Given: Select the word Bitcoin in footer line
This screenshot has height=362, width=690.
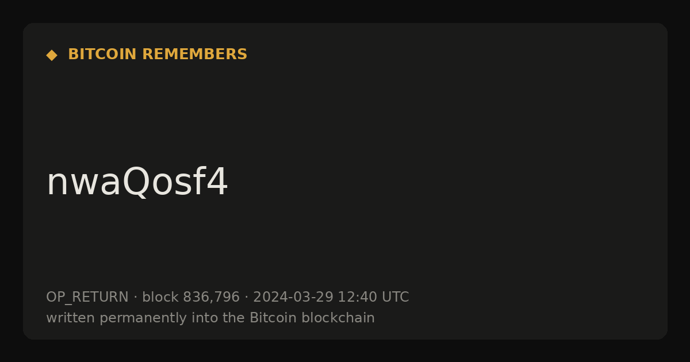Looking at the screenshot, I should (x=273, y=318).
